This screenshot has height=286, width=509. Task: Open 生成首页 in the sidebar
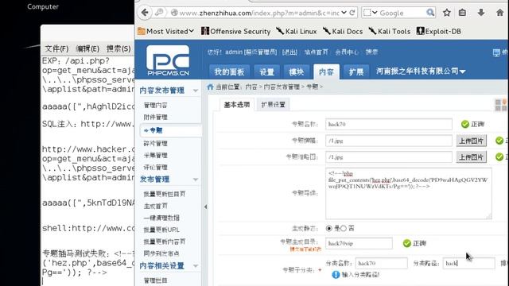point(156,206)
